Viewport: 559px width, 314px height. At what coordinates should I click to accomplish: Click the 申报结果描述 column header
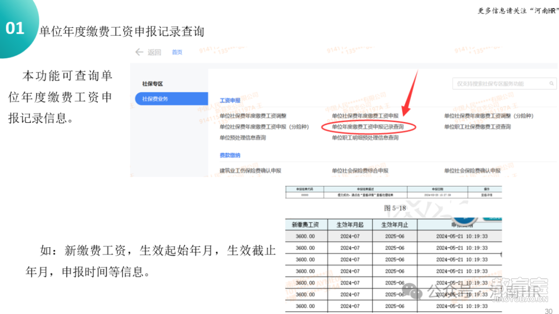[x=365, y=189]
